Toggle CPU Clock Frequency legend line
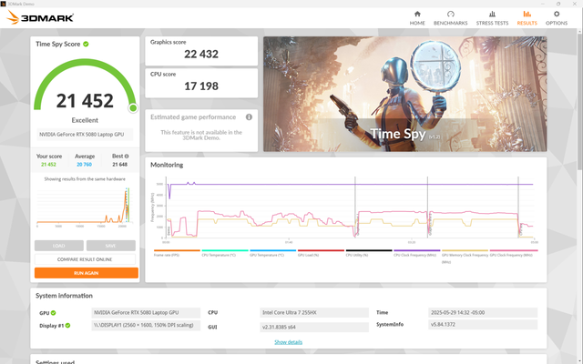 click(x=416, y=253)
